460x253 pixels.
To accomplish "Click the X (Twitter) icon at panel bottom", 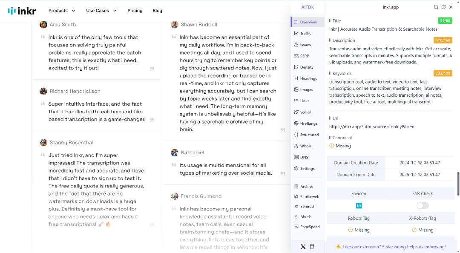I will click(x=303, y=247).
